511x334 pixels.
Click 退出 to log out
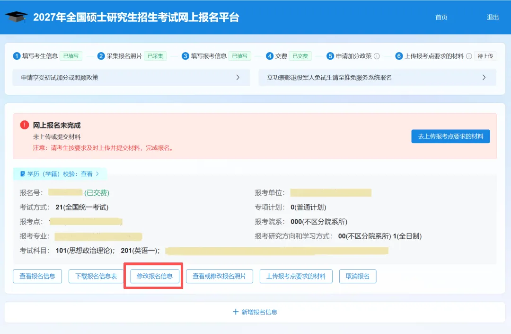[493, 17]
